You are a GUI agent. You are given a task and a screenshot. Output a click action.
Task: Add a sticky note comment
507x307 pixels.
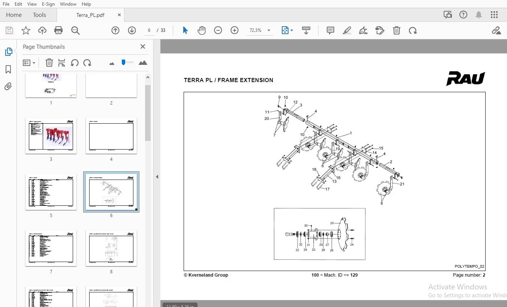(331, 30)
